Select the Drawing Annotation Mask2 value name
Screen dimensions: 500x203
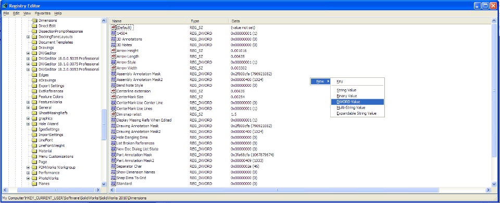click(139, 131)
